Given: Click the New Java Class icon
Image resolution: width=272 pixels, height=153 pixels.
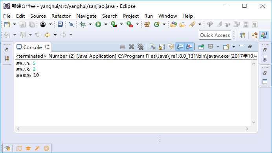Looking at the screenshot, I should click(157, 24).
